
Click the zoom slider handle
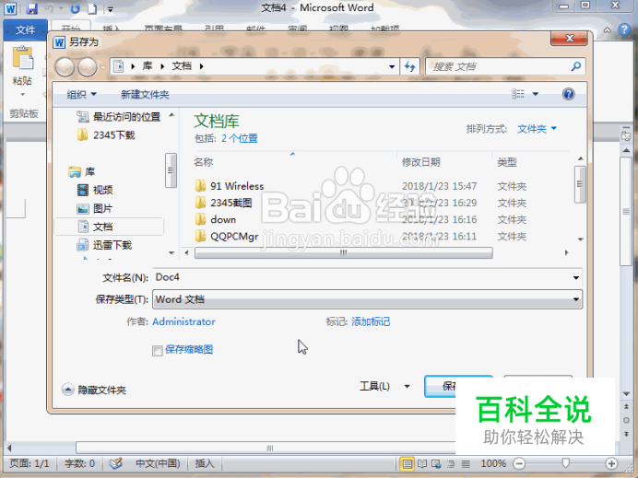tap(565, 463)
